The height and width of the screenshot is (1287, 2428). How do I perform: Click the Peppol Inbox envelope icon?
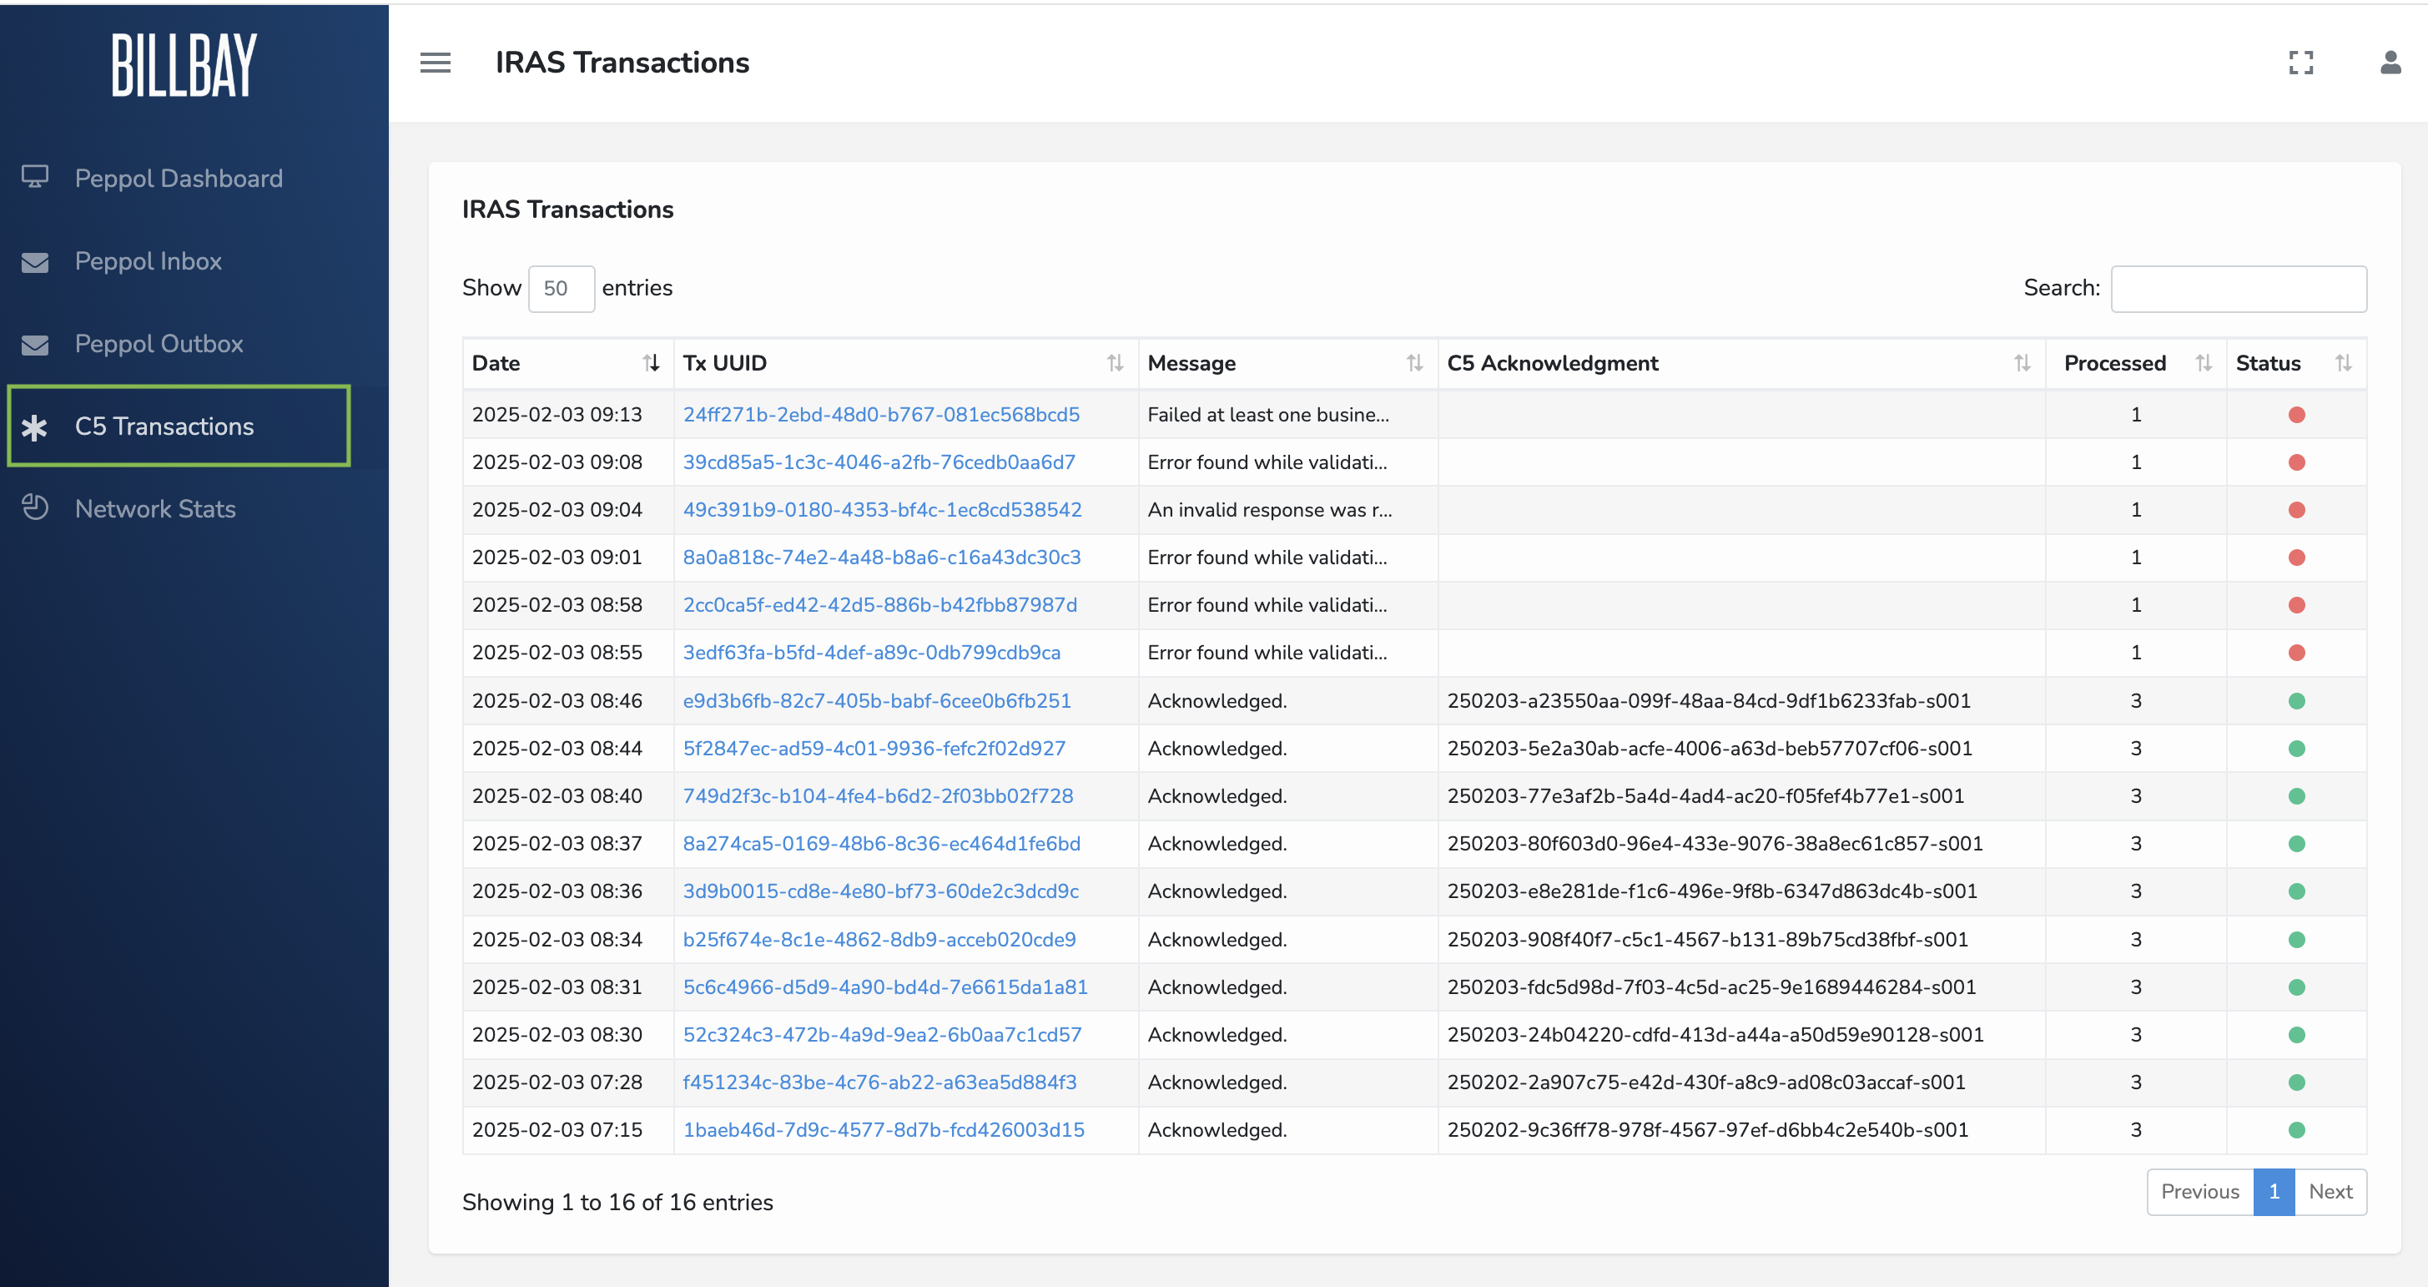tap(36, 261)
